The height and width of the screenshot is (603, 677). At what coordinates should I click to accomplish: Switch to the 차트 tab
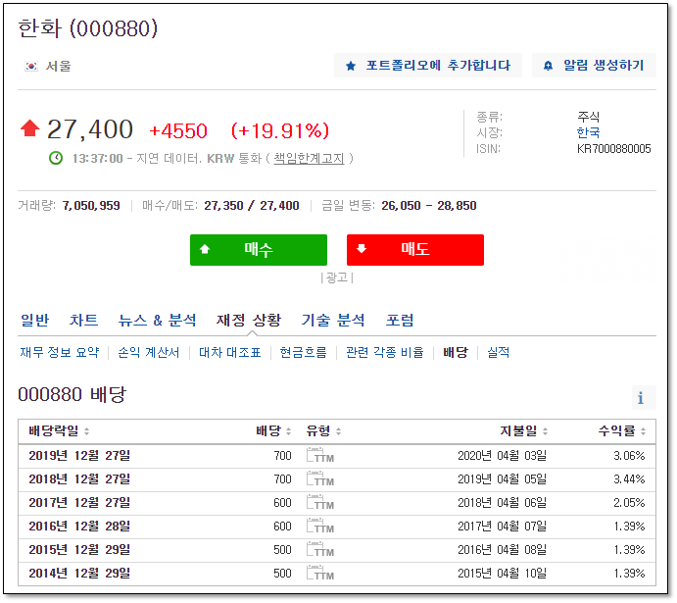(83, 320)
